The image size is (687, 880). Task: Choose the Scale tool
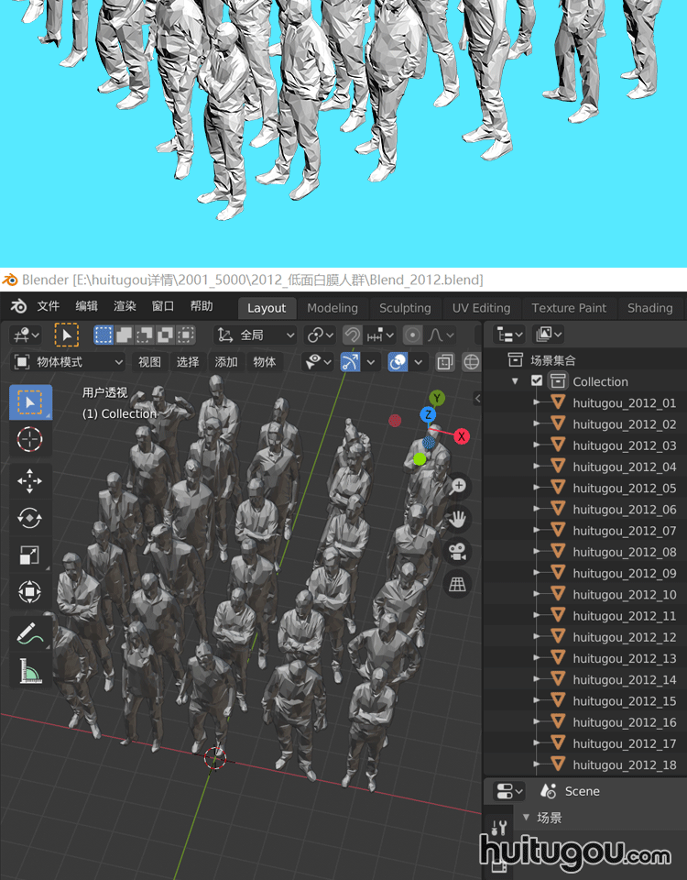[30, 555]
